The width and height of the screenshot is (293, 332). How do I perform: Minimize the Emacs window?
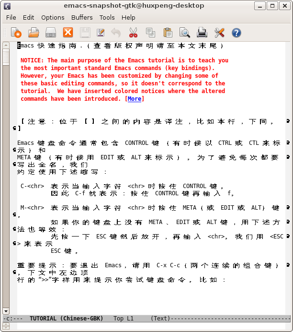(260, 6)
